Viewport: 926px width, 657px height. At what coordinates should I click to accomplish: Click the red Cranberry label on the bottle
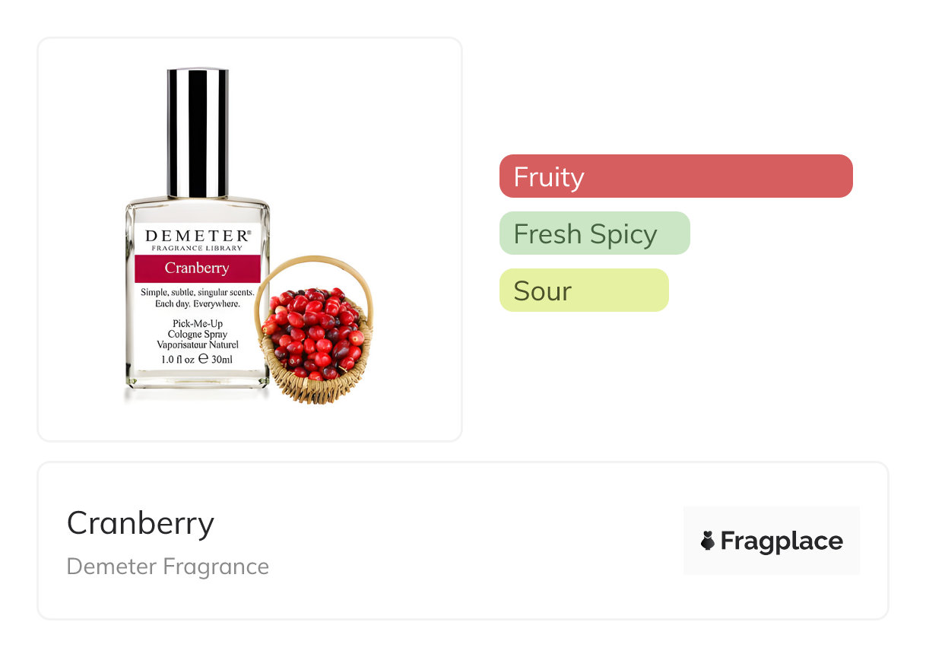(197, 268)
